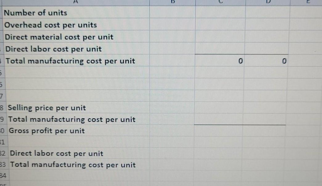Select row 31 using its row number
This screenshot has height=186, width=322.
tap(2, 142)
